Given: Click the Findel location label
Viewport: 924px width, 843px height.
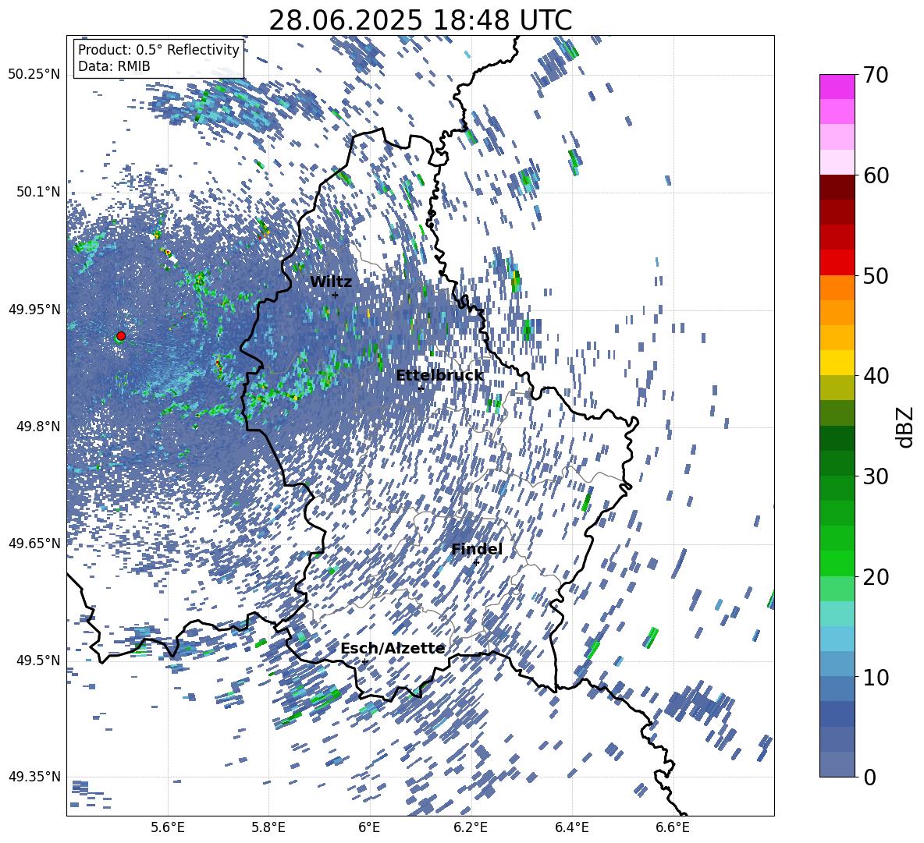Looking at the screenshot, I should [477, 549].
